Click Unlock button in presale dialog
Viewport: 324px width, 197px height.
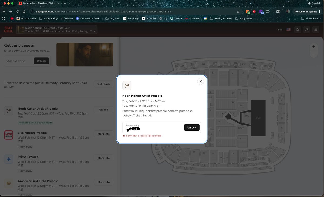click(x=192, y=127)
